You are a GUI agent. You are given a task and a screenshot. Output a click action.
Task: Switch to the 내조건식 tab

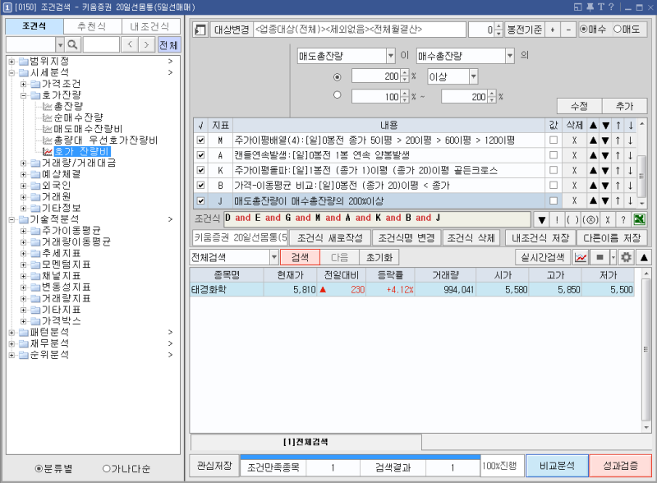150,26
